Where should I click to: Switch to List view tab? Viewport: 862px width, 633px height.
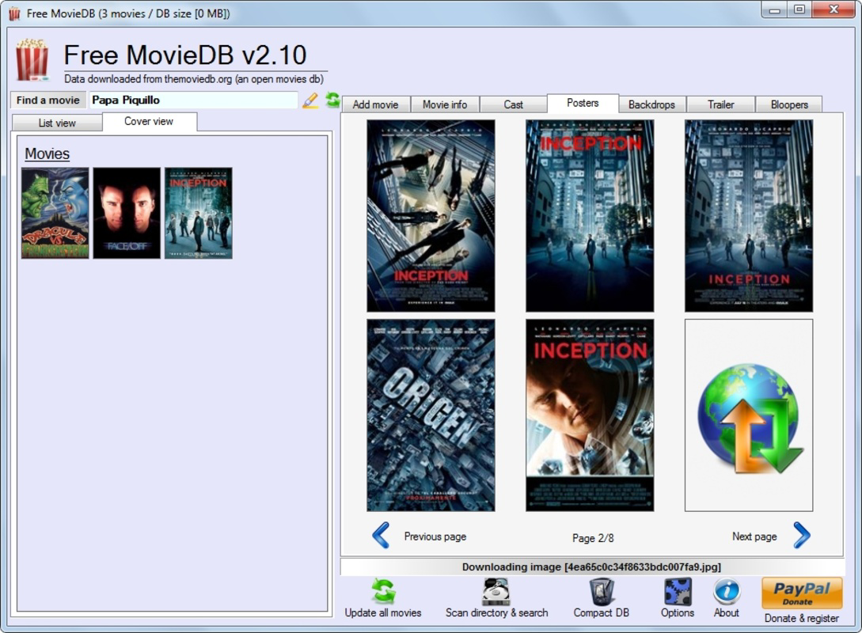pyautogui.click(x=57, y=123)
